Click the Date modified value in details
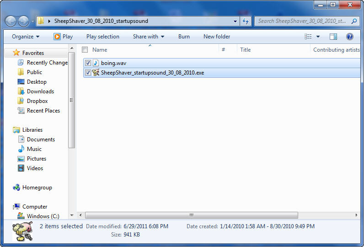The height and width of the screenshot is (247, 364). click(x=146, y=226)
